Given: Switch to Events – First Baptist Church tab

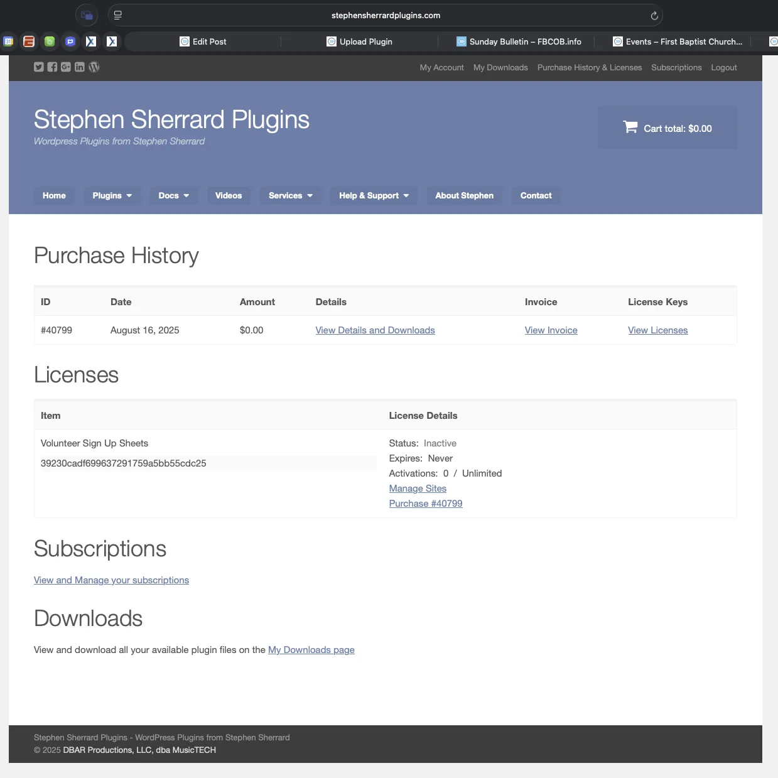Looking at the screenshot, I should 678,41.
